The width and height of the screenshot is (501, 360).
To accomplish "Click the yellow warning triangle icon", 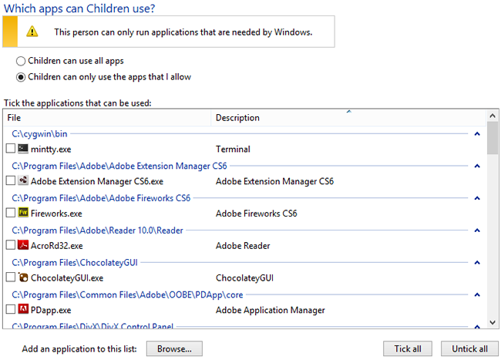I will tap(32, 32).
